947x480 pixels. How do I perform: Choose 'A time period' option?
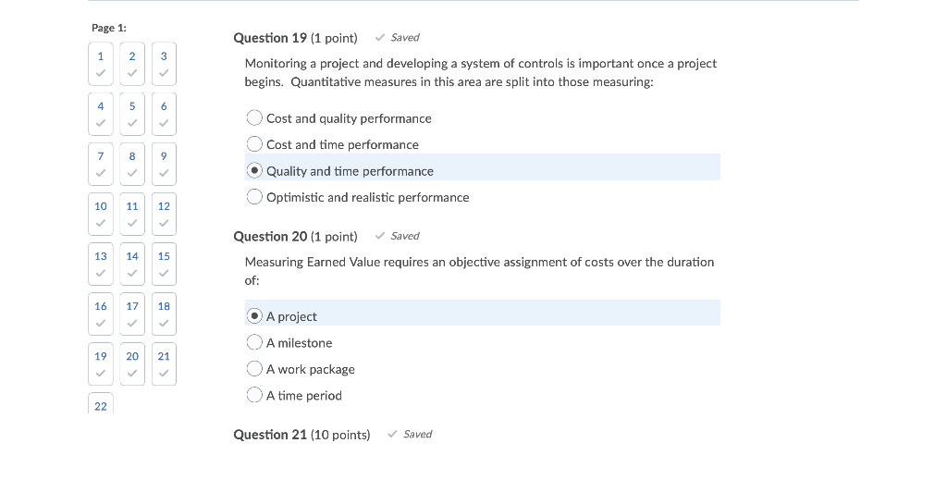click(x=254, y=395)
